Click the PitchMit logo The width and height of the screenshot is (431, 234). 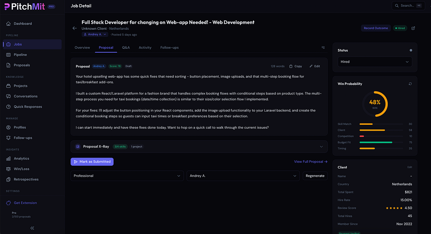click(x=25, y=7)
